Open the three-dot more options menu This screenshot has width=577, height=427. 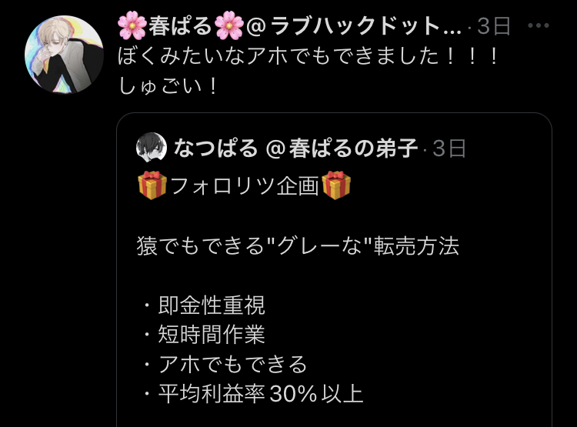click(538, 25)
